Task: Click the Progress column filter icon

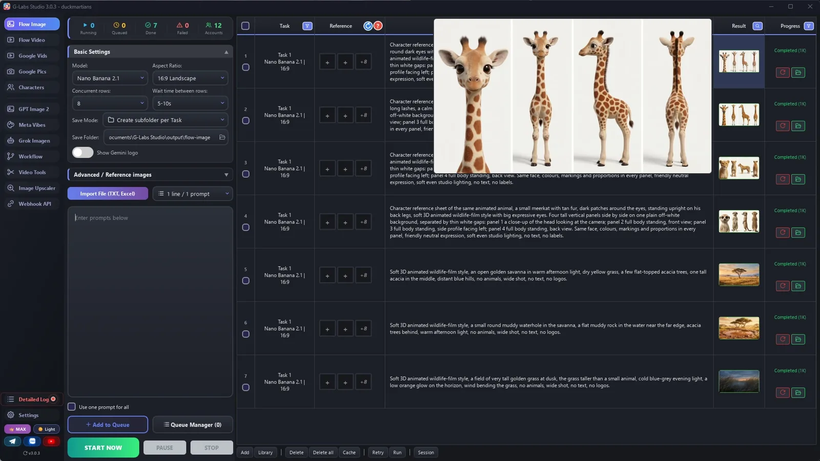Action: click(809, 26)
